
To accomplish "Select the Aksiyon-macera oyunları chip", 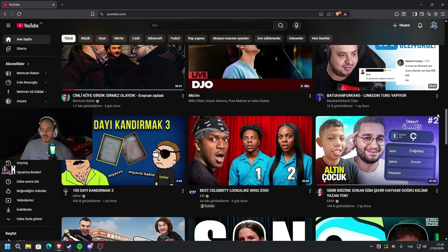I will [x=231, y=38].
